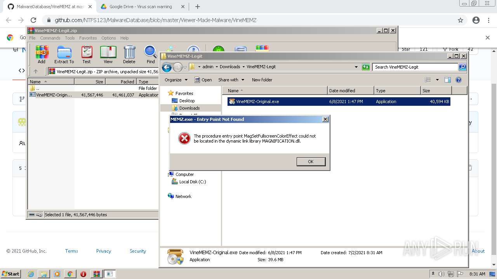
Task: Click the Search VineMEMZ-Legit field
Action: point(415,67)
